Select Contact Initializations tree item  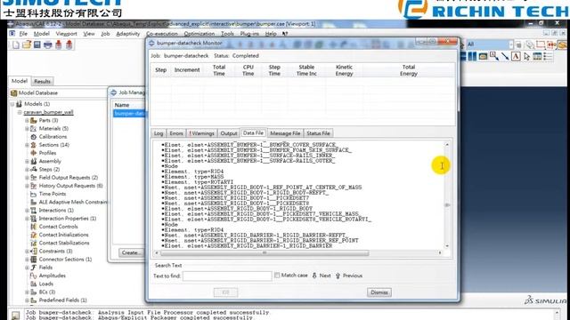pyautogui.click(x=63, y=235)
